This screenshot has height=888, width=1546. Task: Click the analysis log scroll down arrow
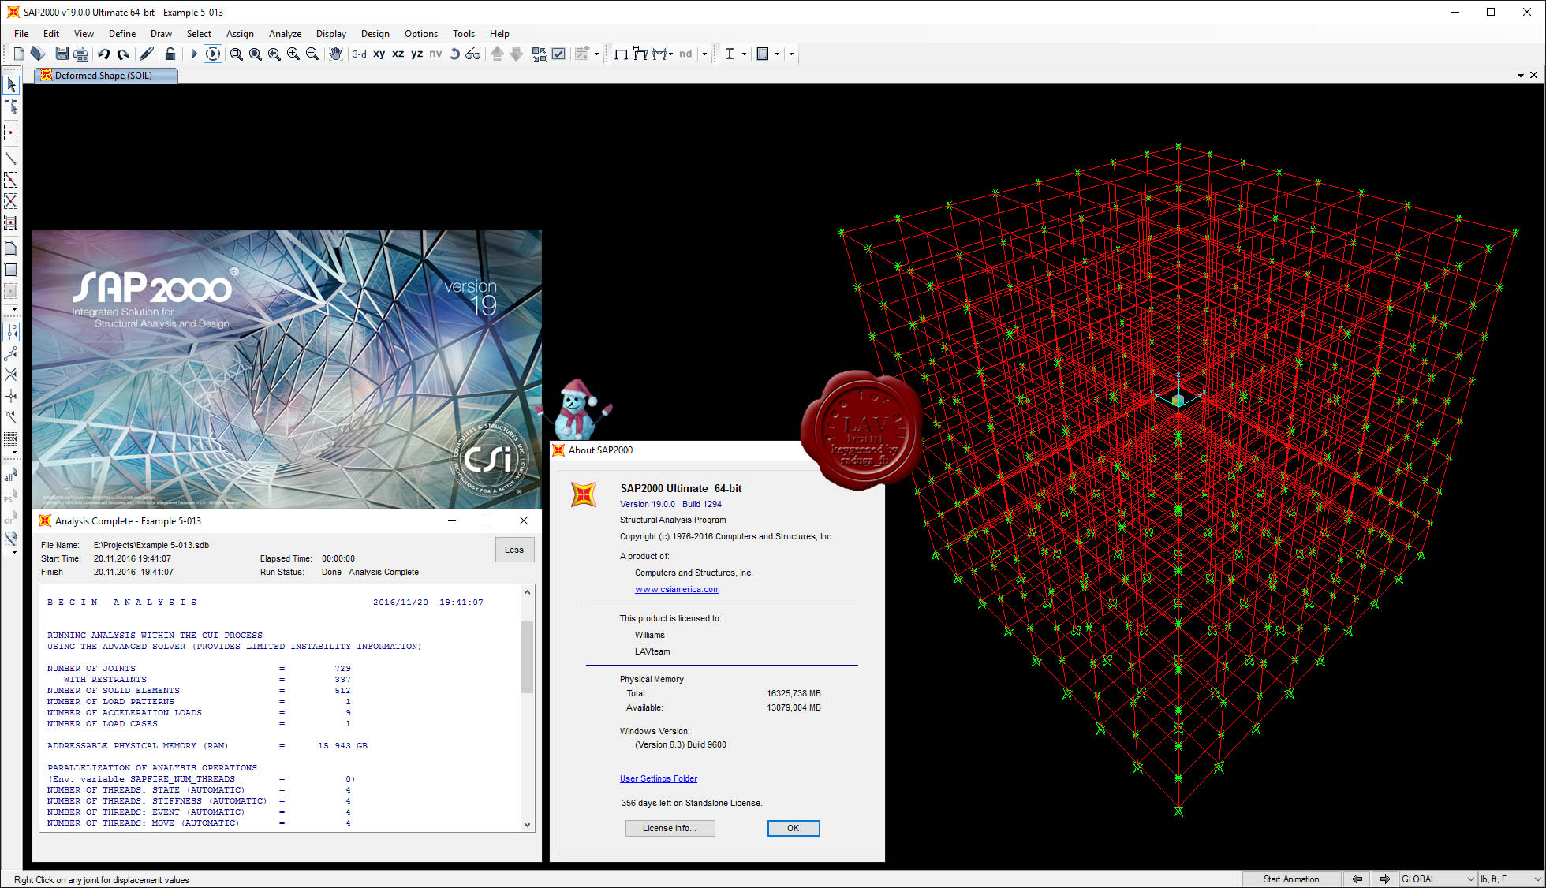click(528, 825)
